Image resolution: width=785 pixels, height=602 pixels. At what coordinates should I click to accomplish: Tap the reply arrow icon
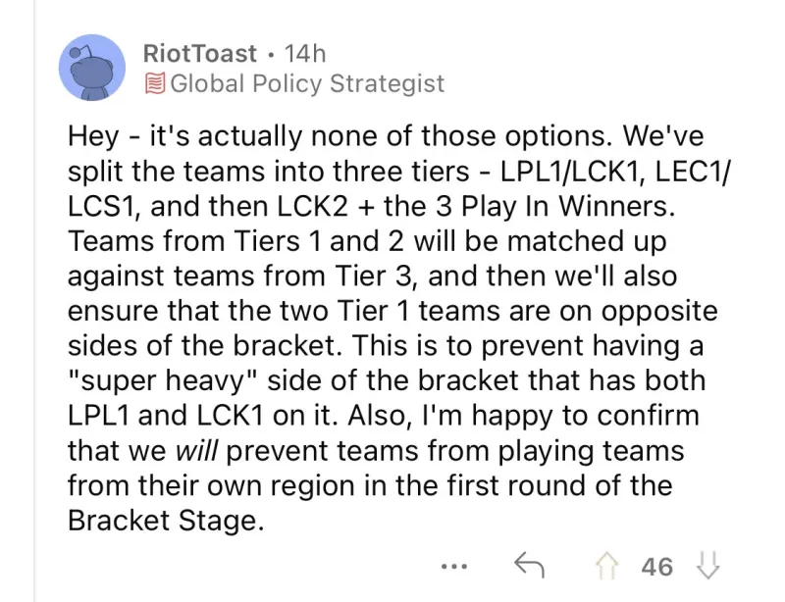[529, 566]
